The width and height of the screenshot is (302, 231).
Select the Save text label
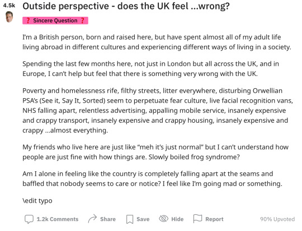click(143, 219)
